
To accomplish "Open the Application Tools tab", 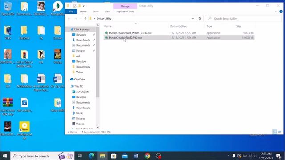I will 125,12.
